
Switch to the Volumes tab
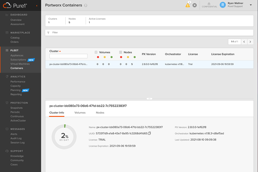point(80,112)
